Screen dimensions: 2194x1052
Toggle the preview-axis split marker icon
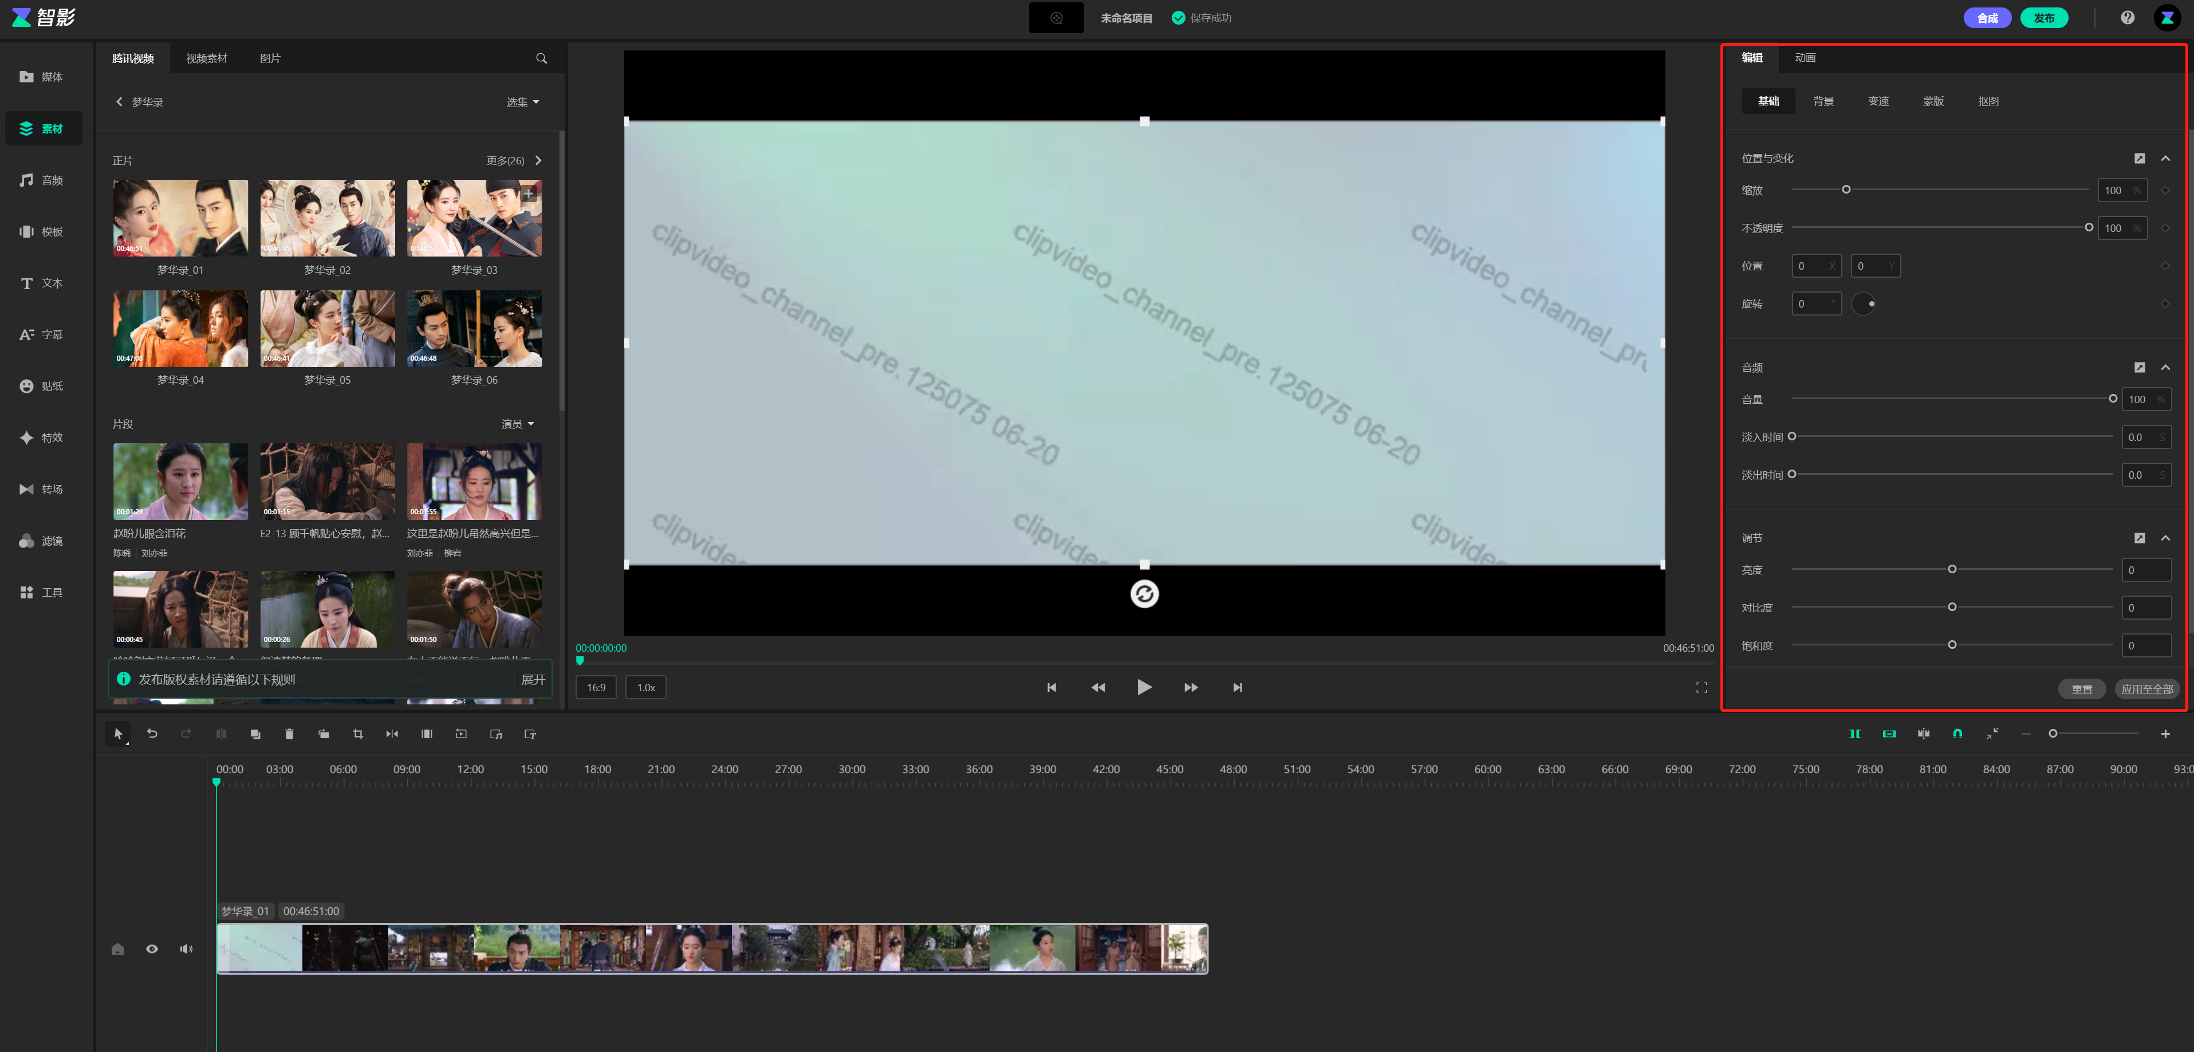pyautogui.click(x=1923, y=734)
